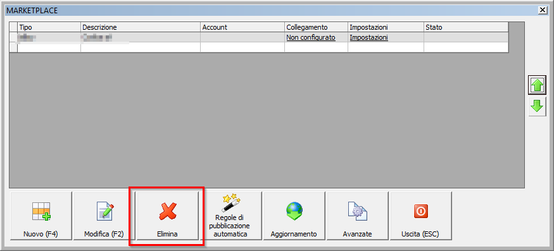Click the Account column header

(x=242, y=27)
